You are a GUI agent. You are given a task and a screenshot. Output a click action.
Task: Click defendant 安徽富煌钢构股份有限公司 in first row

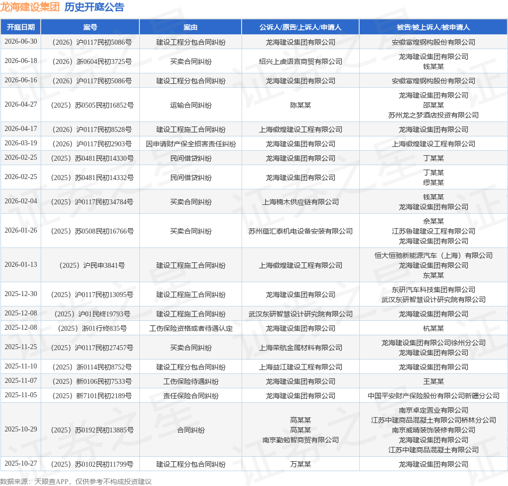point(434,42)
